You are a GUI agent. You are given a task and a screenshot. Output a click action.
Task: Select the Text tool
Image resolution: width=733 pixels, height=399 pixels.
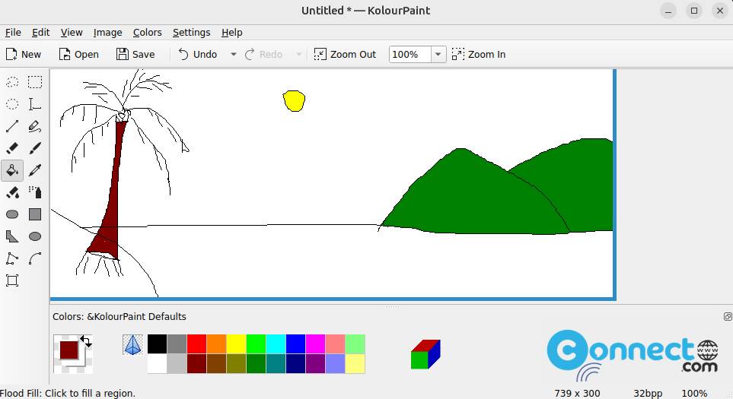[x=34, y=104]
